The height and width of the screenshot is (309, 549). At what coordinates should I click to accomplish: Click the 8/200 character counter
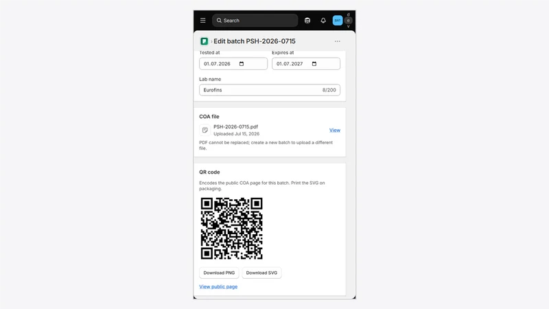point(329,90)
